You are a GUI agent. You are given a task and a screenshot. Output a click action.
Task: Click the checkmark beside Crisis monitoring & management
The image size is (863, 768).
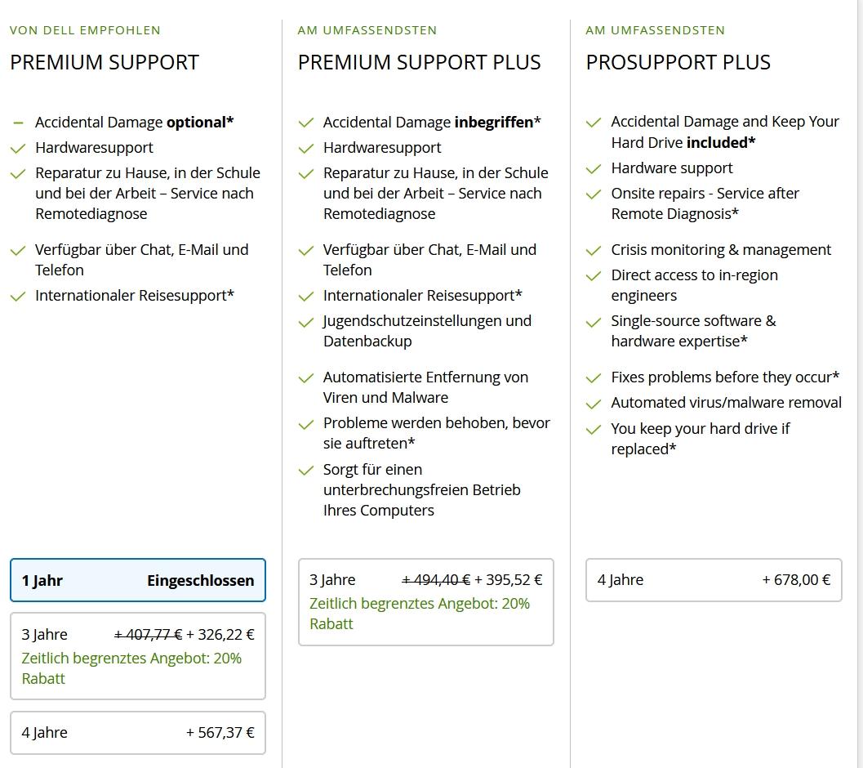point(594,251)
